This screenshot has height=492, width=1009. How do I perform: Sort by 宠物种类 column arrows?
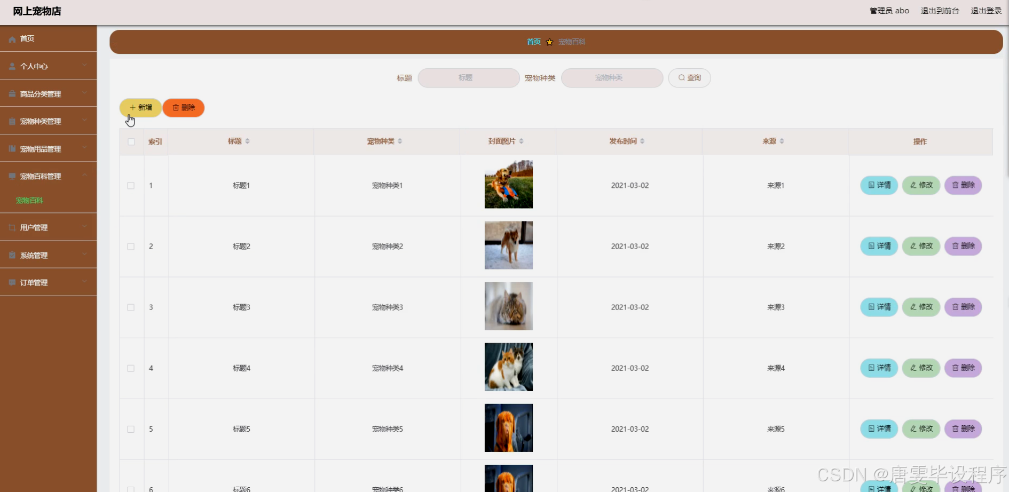coord(400,141)
